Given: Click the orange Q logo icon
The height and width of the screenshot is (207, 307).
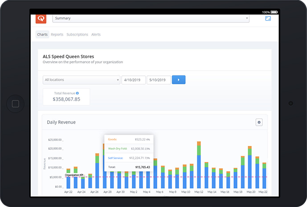Looking at the screenshot, I should point(41,19).
